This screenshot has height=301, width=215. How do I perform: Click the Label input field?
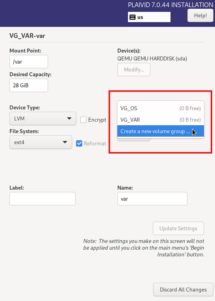click(x=43, y=199)
